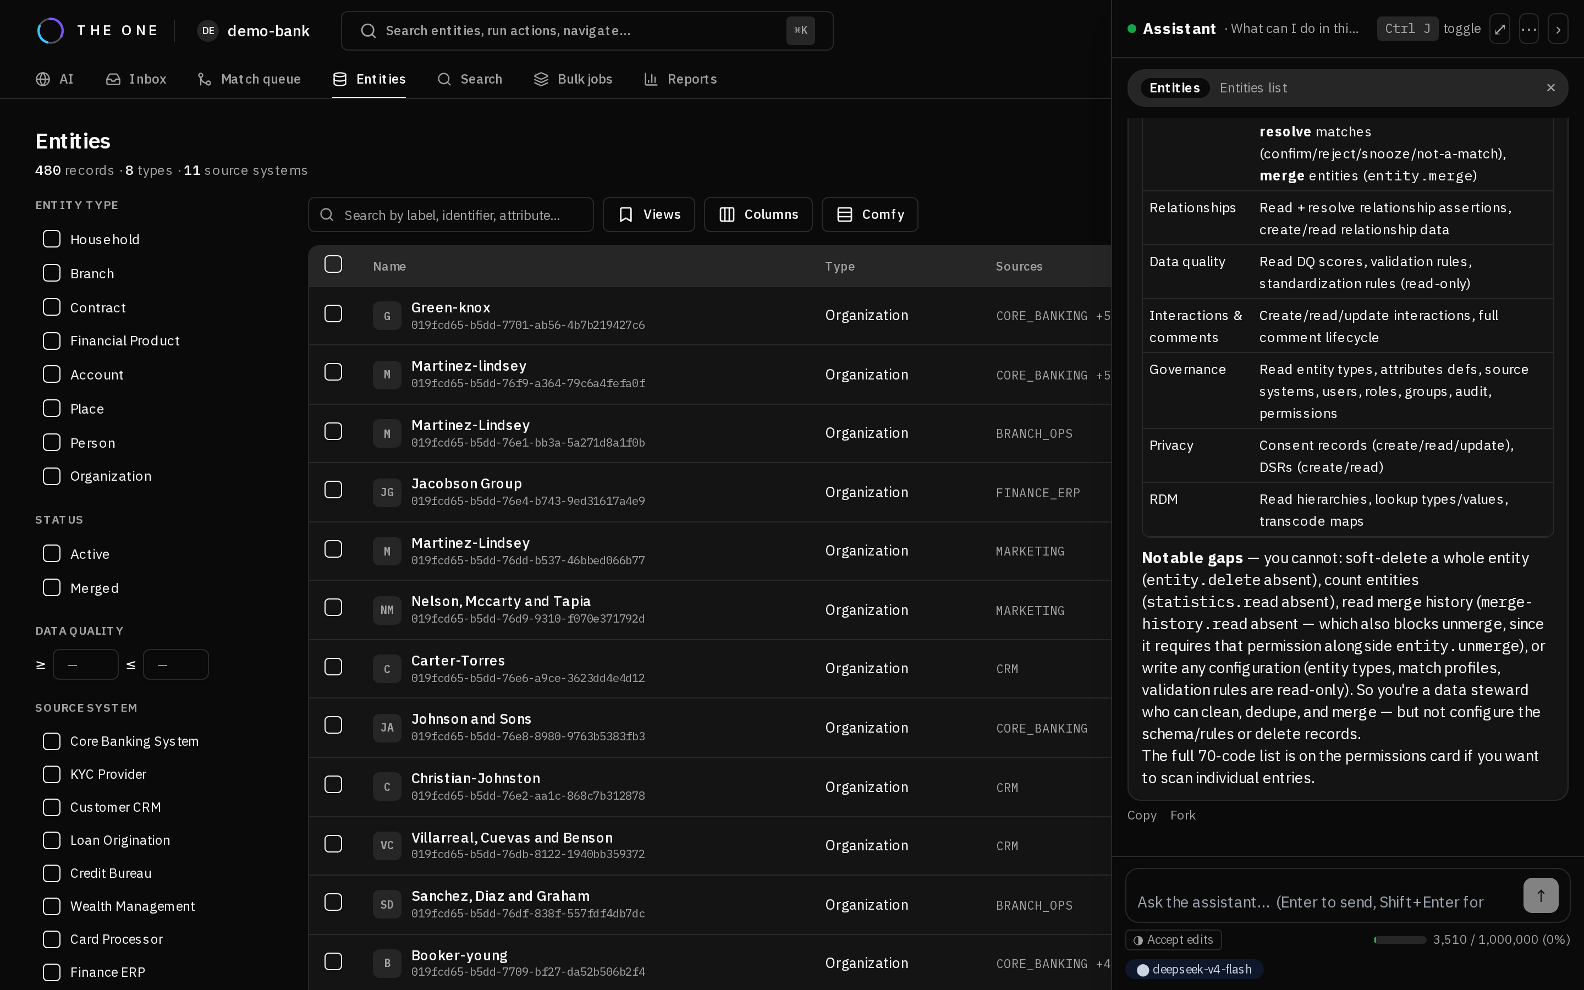Send message with the arrow button

[x=1541, y=895]
